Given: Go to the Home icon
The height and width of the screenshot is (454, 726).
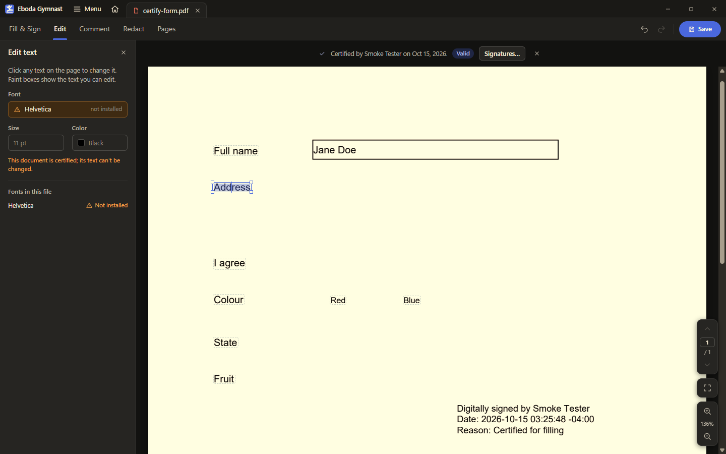Looking at the screenshot, I should pos(115,9).
